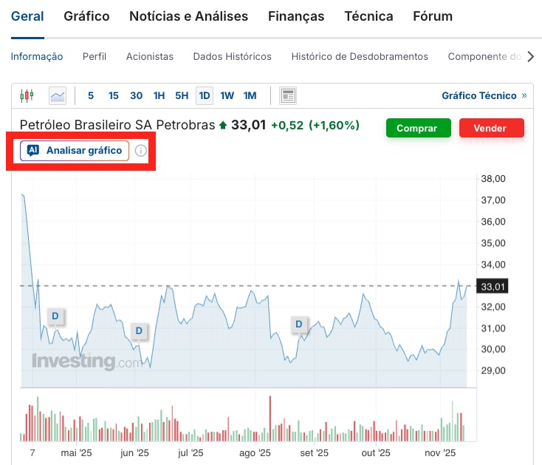Expand more sub-tabs with right chevron
The width and height of the screenshot is (542, 465).
tap(529, 56)
